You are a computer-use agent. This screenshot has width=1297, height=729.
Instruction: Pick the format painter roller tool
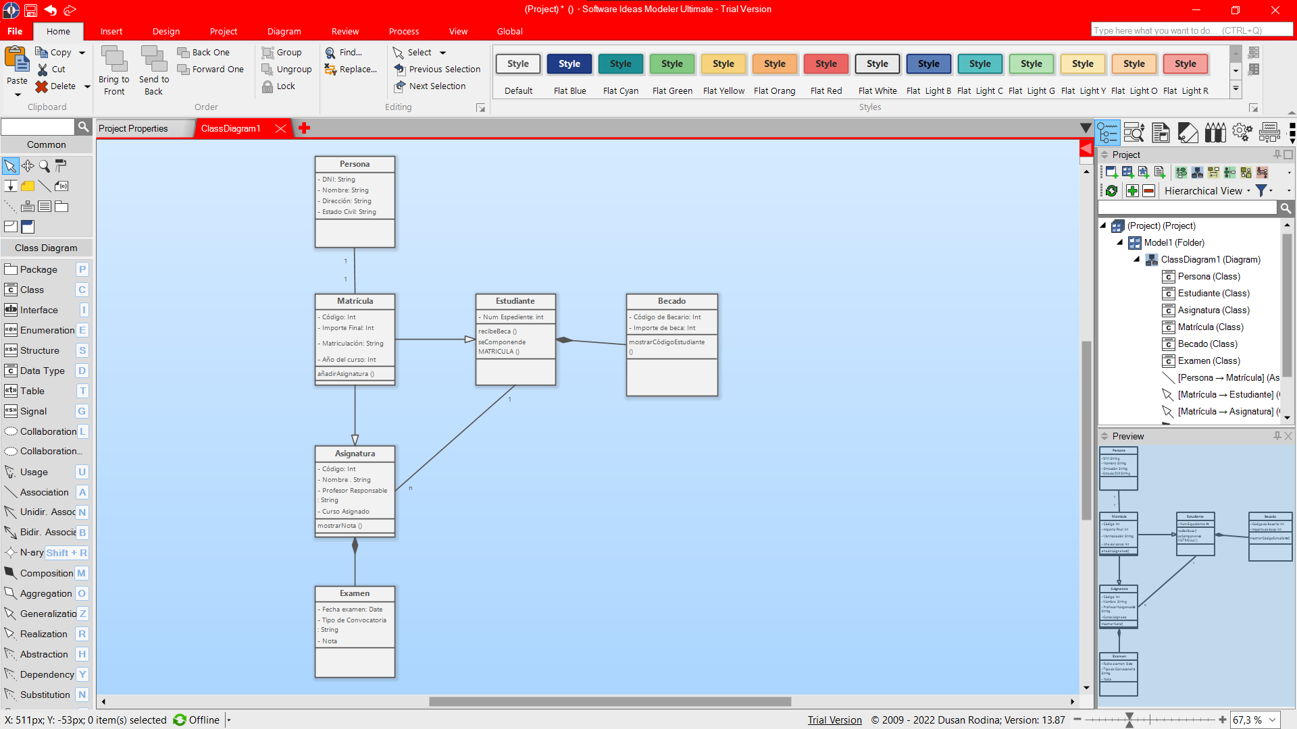(61, 166)
